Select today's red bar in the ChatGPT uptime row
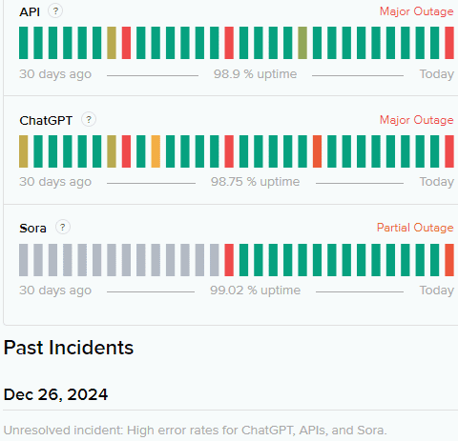 pyautogui.click(x=449, y=151)
